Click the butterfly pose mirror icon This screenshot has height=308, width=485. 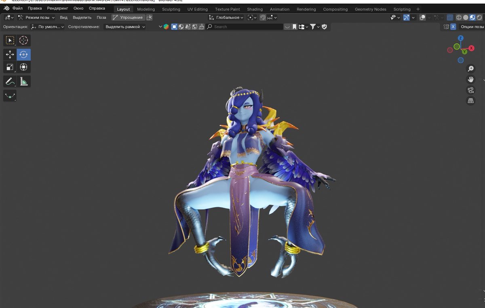coord(446,27)
